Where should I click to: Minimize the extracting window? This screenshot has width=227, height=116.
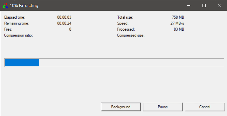189,6
